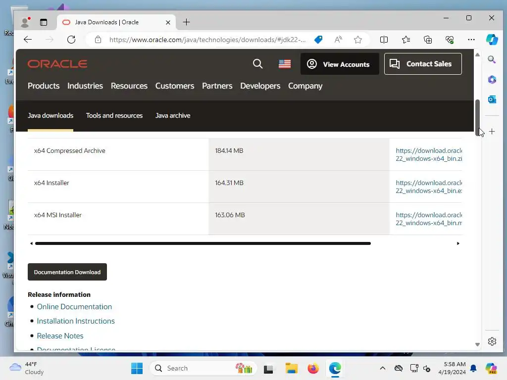Open Release Notes link
Screen dimensions: 507x380
coord(60,336)
